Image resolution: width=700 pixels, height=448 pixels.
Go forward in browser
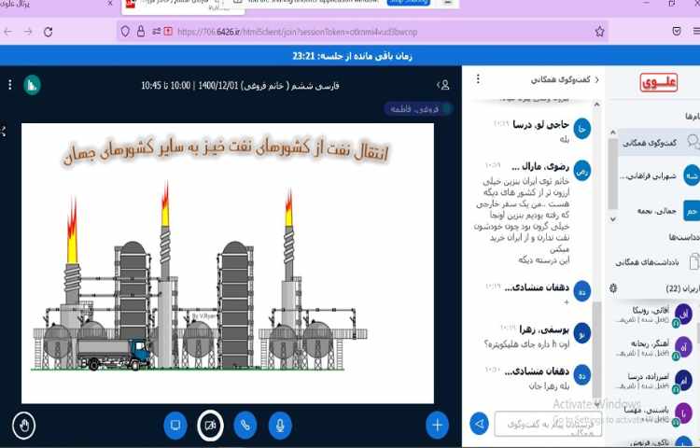click(28, 32)
